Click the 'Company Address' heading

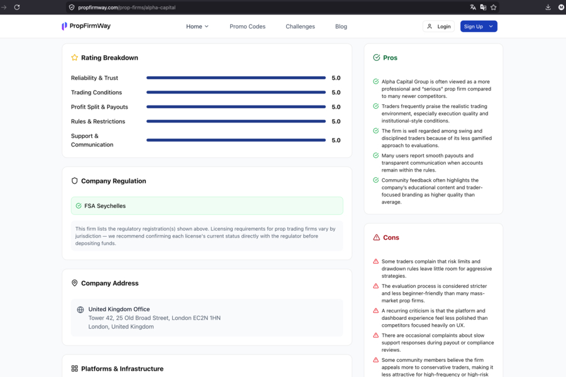tap(109, 283)
